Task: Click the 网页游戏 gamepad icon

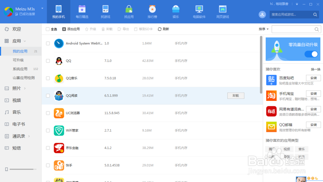Action: pyautogui.click(x=223, y=9)
